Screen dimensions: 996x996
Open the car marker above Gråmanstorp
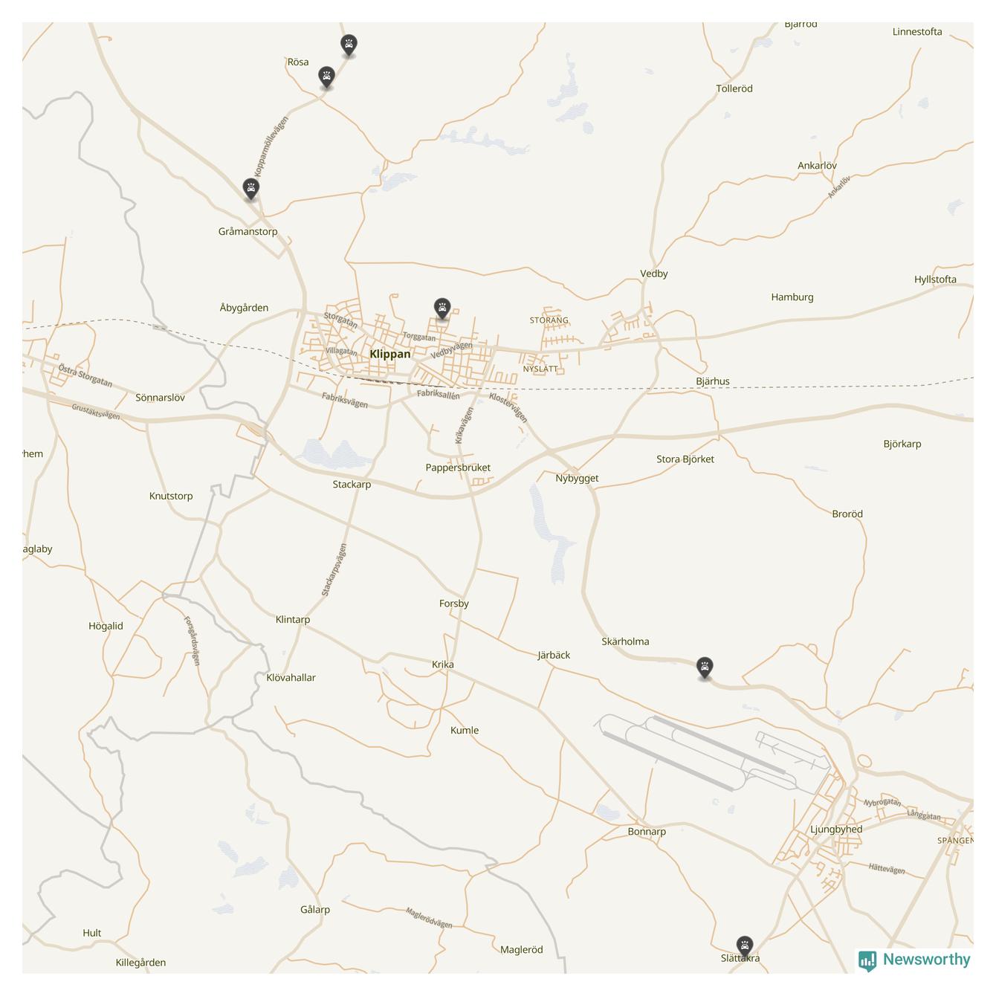coord(251,189)
